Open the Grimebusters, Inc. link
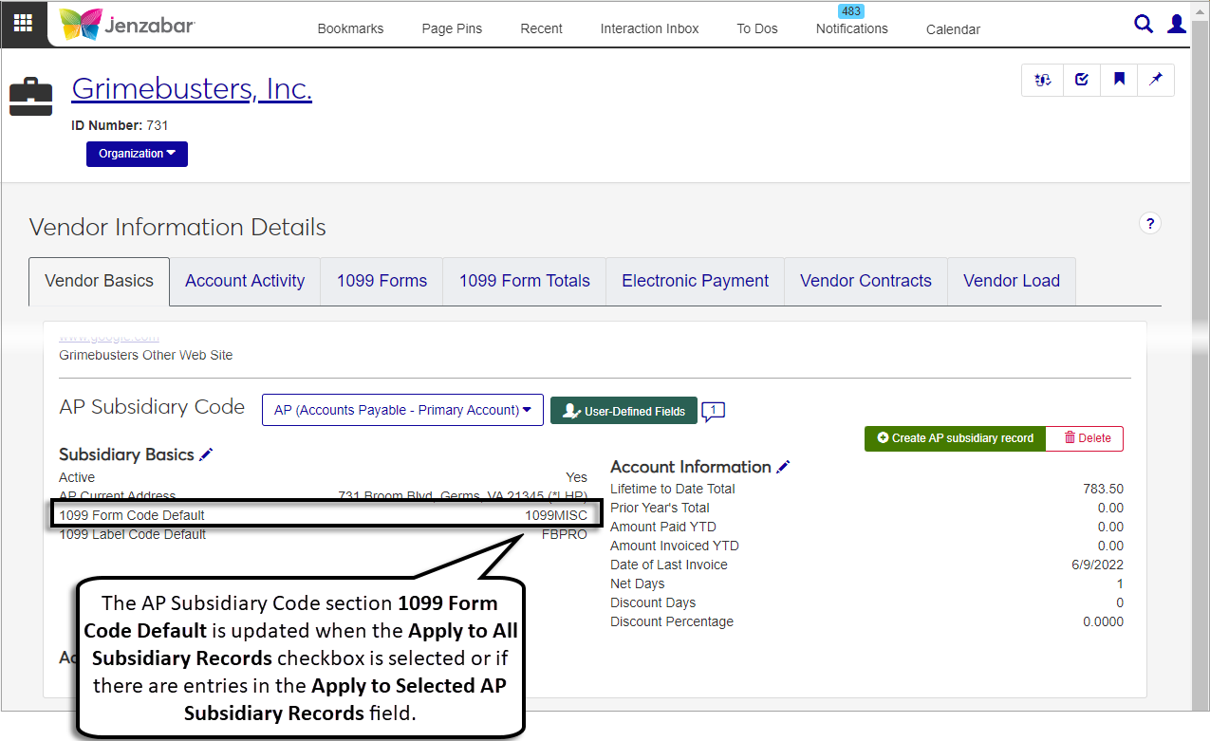The width and height of the screenshot is (1210, 741). 192,89
